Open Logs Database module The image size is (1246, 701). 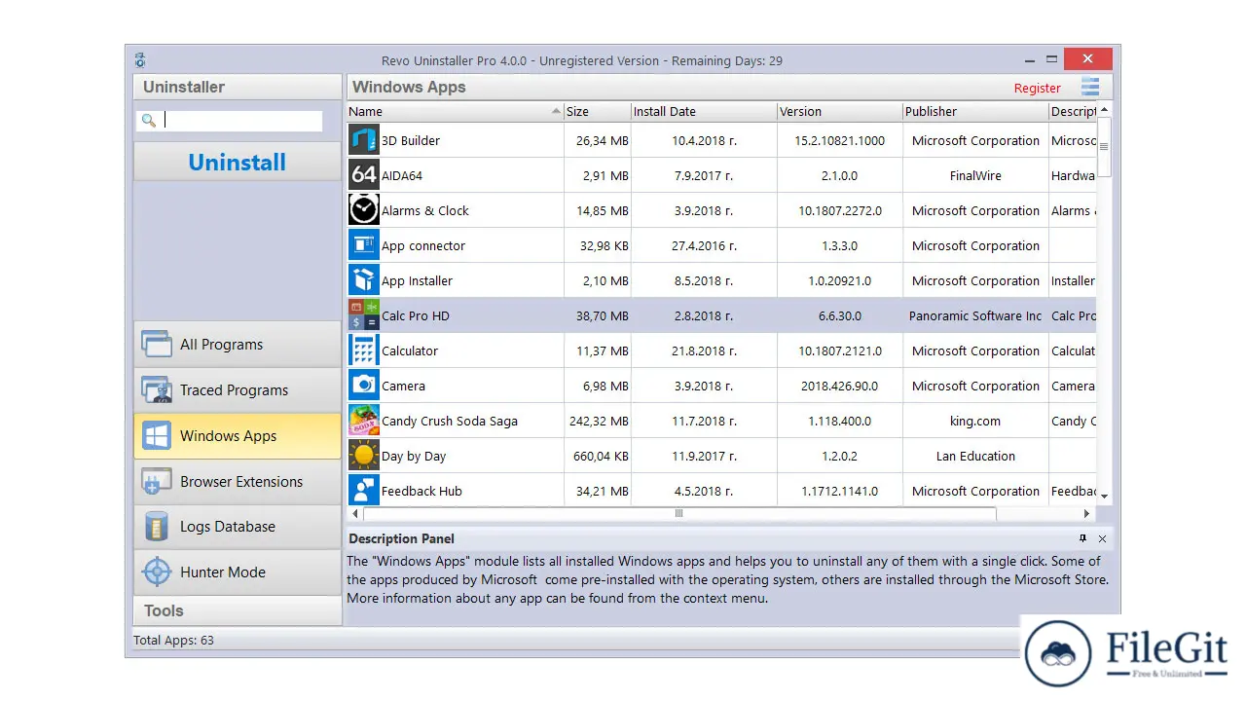(238, 527)
